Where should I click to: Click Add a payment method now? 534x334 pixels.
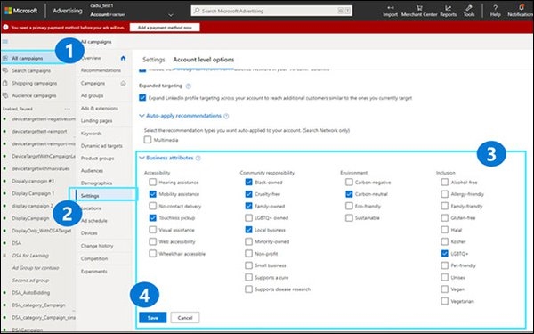pyautogui.click(x=165, y=28)
